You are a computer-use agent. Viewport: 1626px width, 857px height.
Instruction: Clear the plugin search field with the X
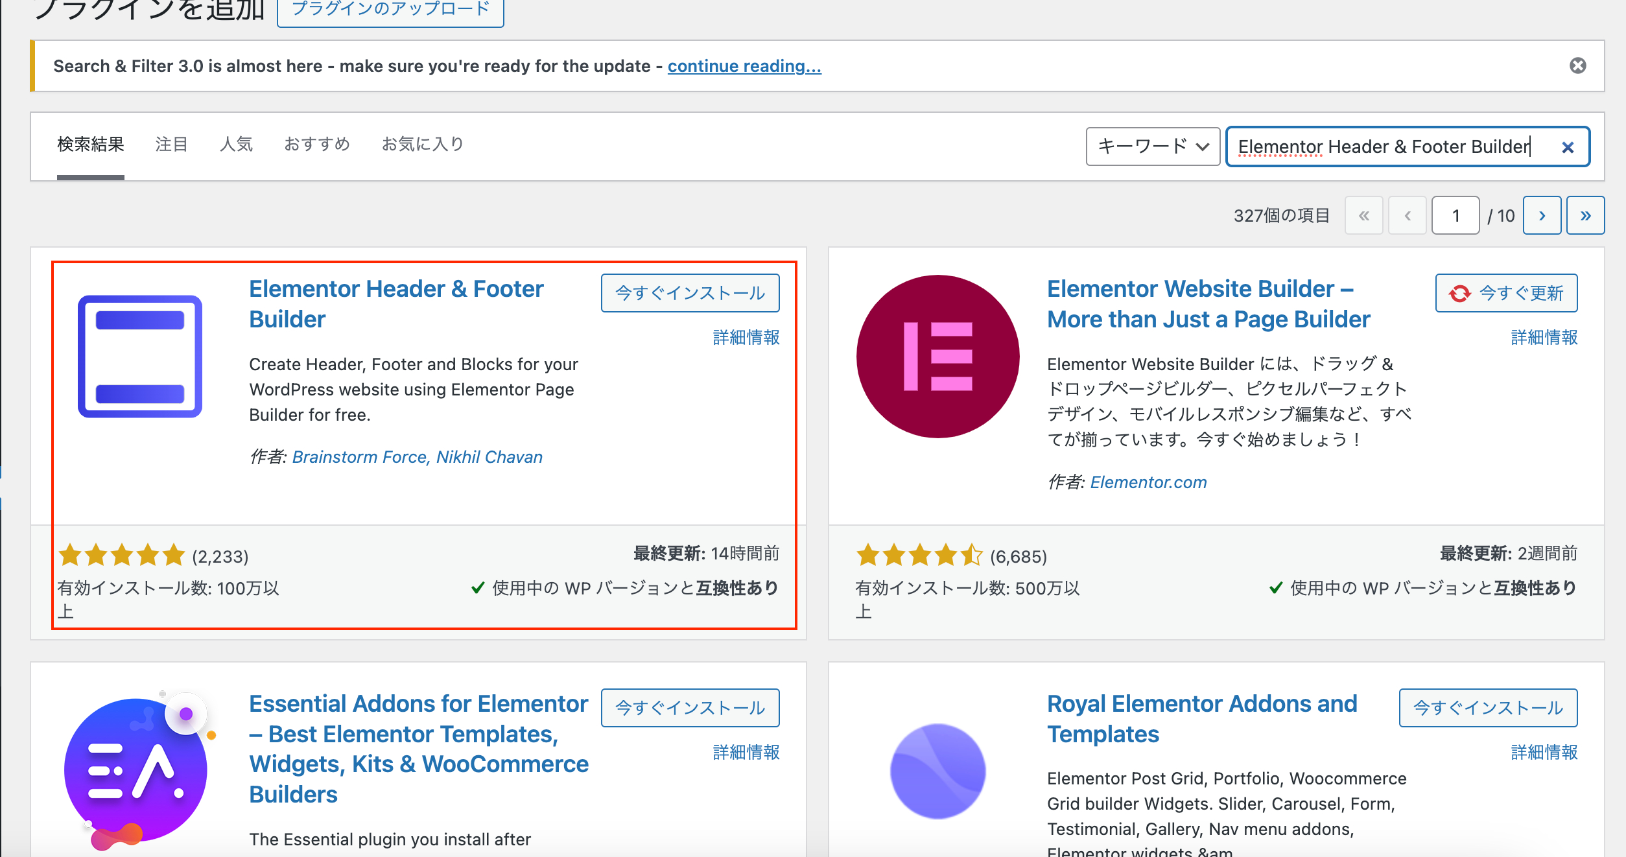coord(1568,148)
